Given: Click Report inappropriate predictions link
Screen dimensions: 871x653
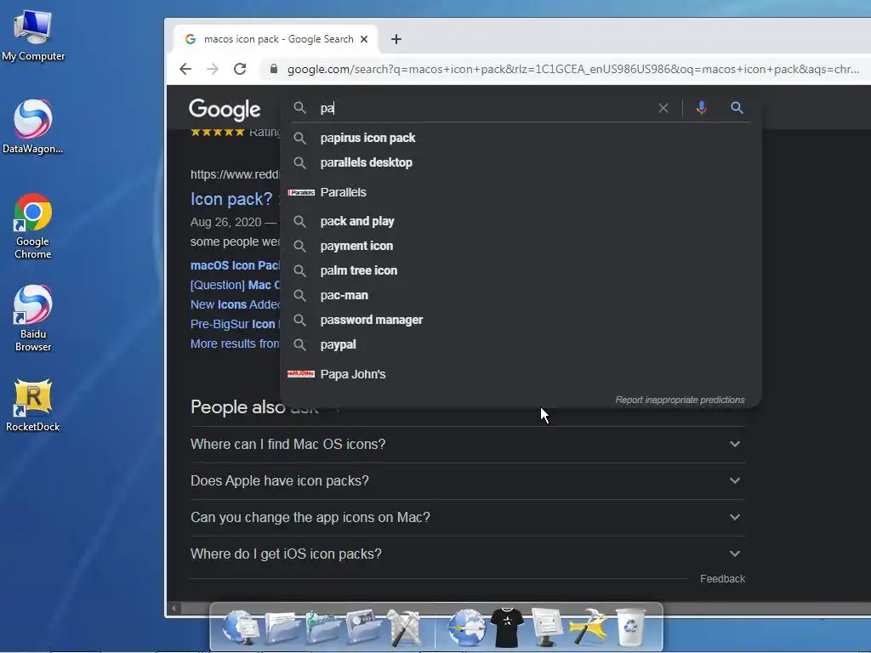Looking at the screenshot, I should click(680, 400).
